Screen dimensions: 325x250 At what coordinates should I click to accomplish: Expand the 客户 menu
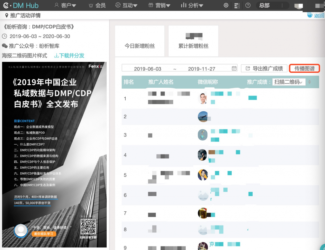[65, 5]
